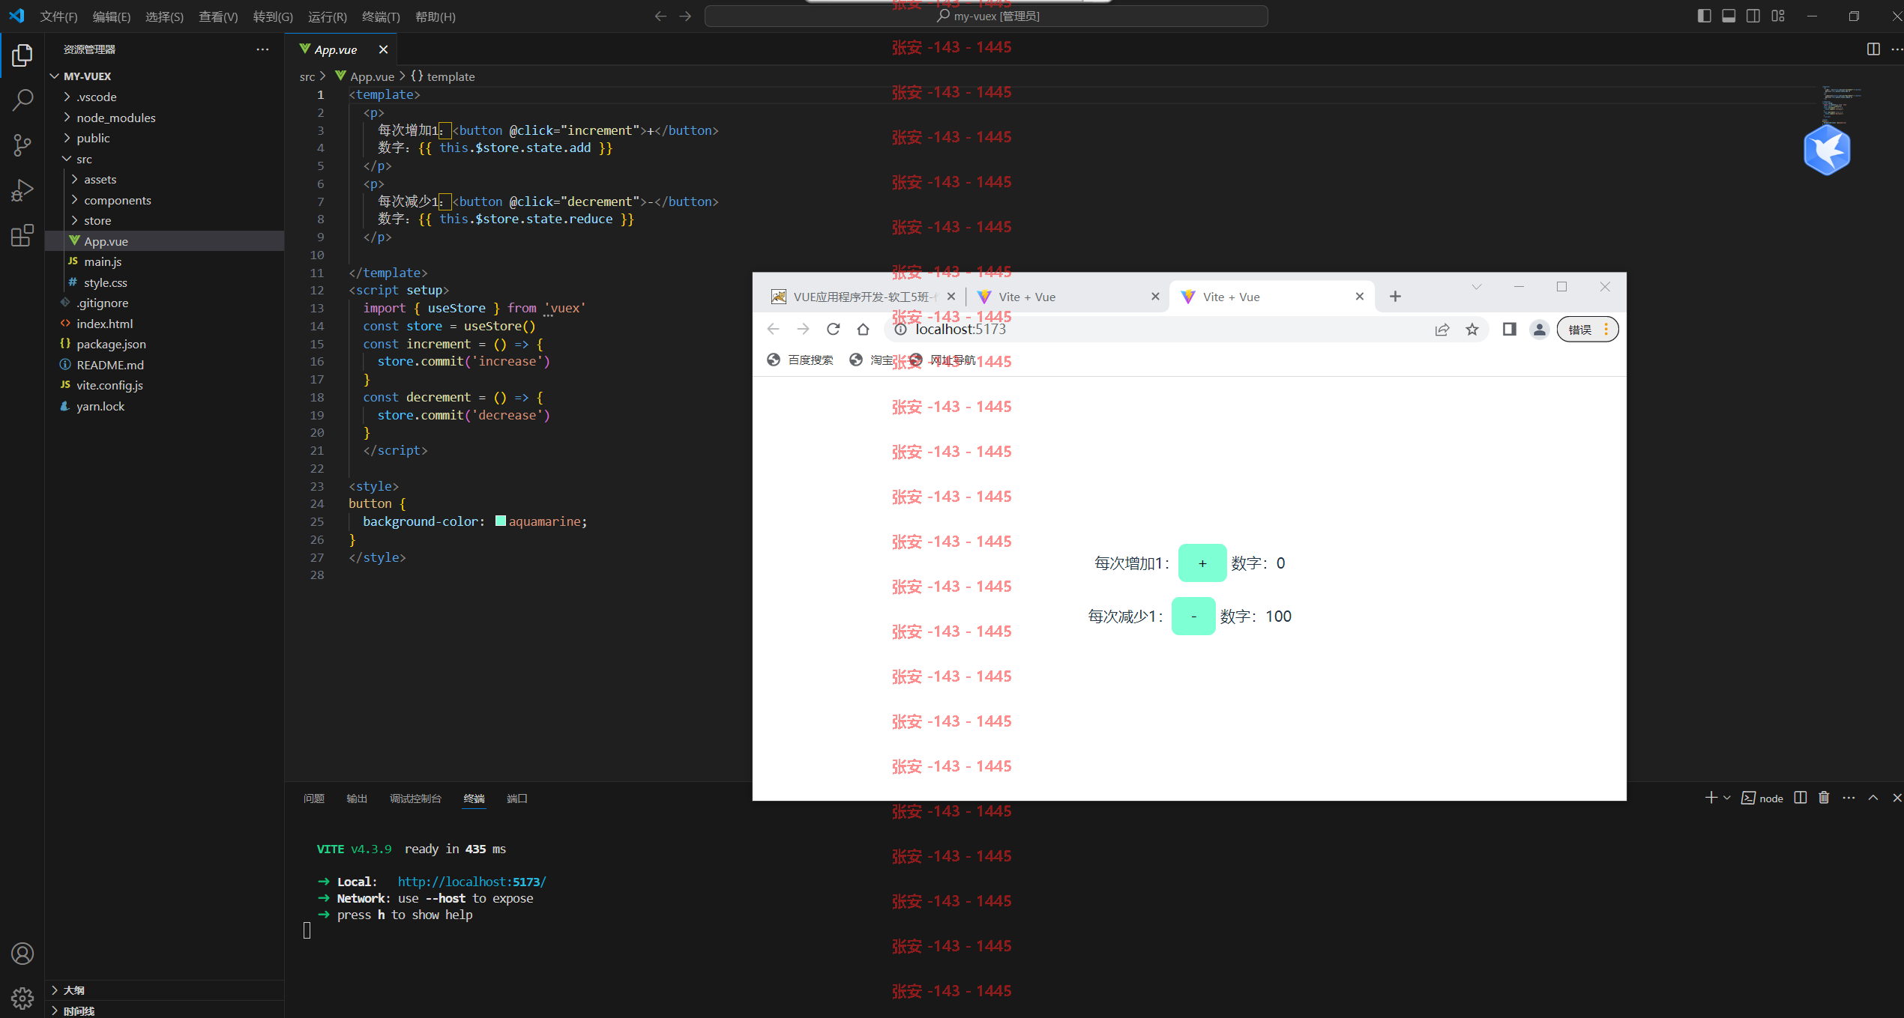Open the Accounts menu icon
Screen dimensions: 1904x1018
click(22, 954)
